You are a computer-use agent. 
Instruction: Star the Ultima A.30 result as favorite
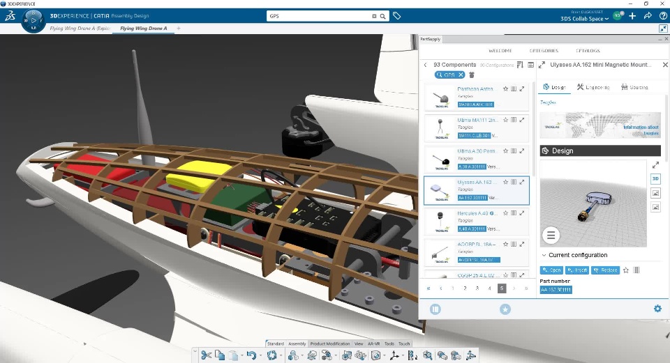pos(505,151)
